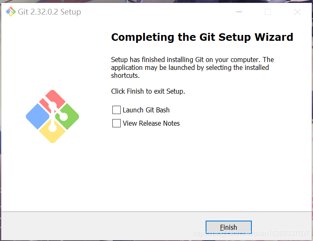Click the "View Release Notes" label text
Image resolution: width=313 pixels, height=241 pixels.
[x=151, y=123]
